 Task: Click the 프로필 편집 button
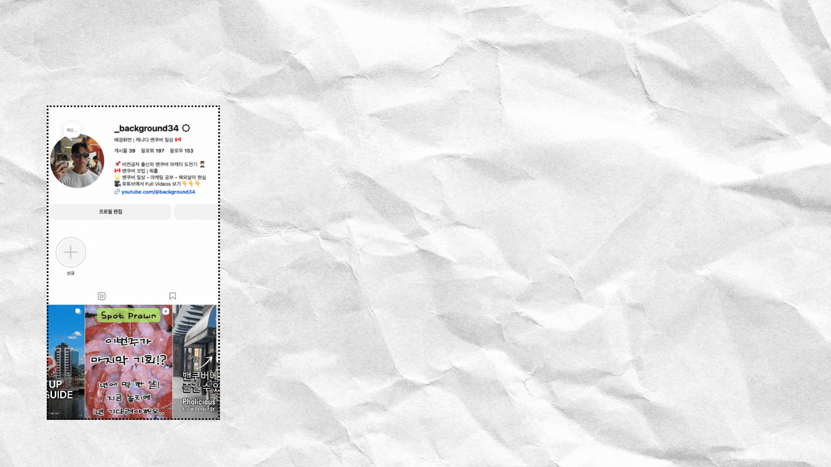111,211
